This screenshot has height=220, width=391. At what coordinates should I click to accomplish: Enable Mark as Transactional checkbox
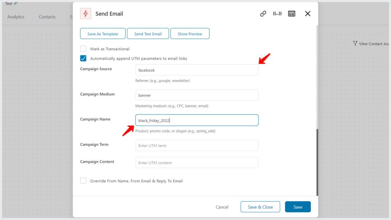[x=83, y=49]
